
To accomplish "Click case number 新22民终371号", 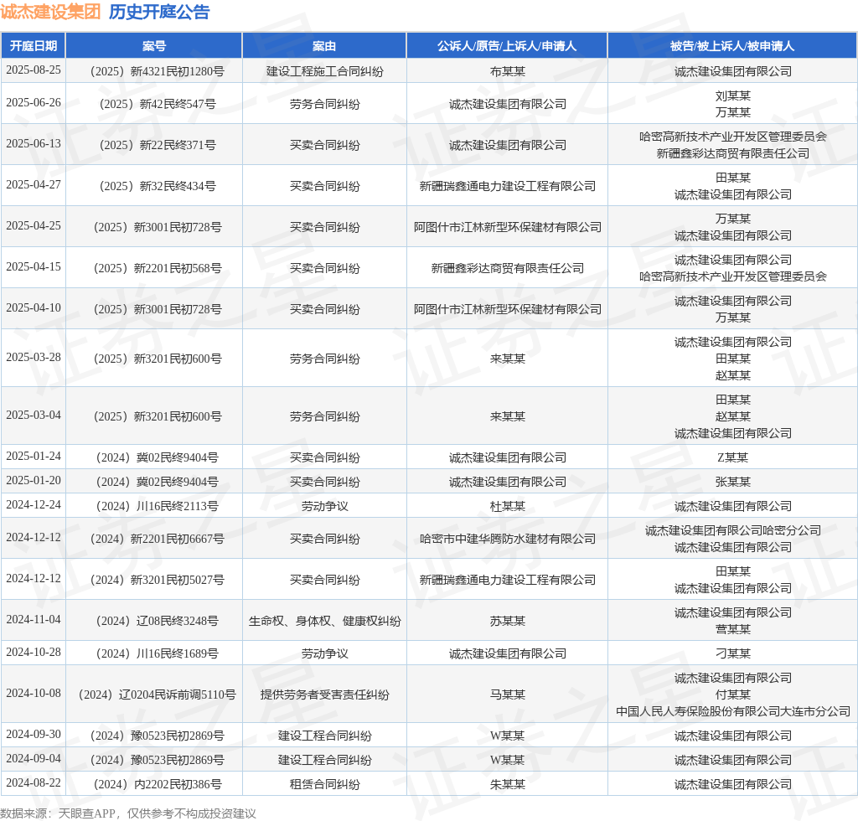I will click(157, 145).
